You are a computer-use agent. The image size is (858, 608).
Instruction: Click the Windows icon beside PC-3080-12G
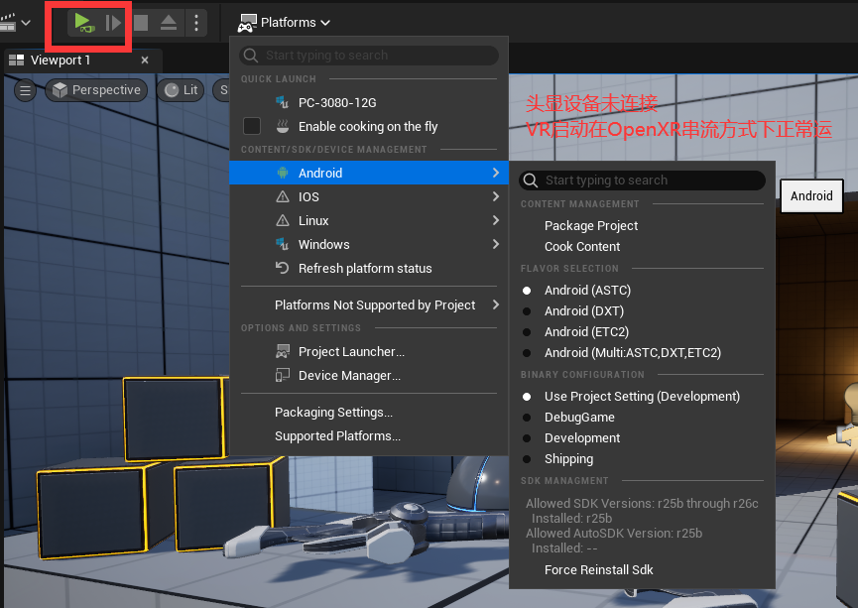pos(283,102)
